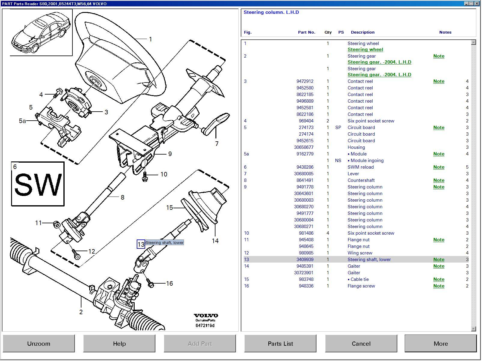
Task: Select callout number 16 in the diagram
Action: pyautogui.click(x=169, y=284)
